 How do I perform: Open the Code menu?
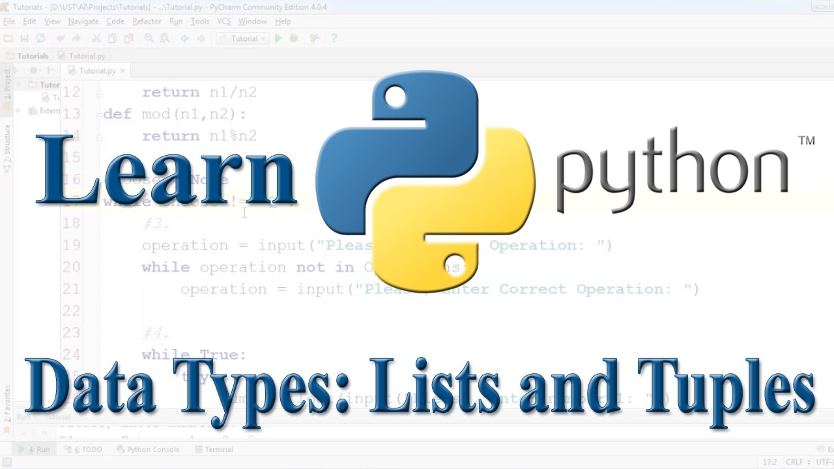click(x=115, y=21)
